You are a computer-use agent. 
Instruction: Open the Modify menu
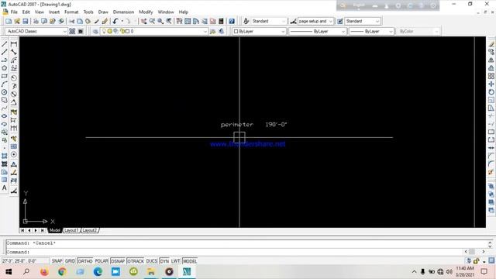pos(146,12)
